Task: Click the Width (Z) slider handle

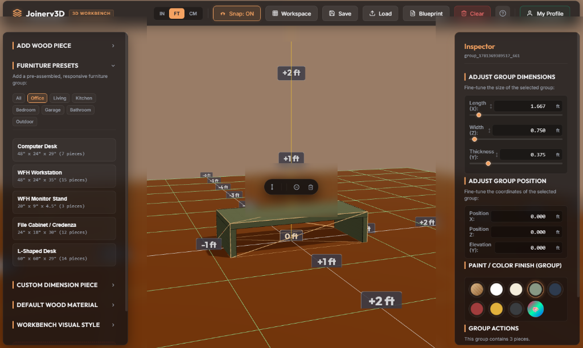Action: (x=474, y=139)
